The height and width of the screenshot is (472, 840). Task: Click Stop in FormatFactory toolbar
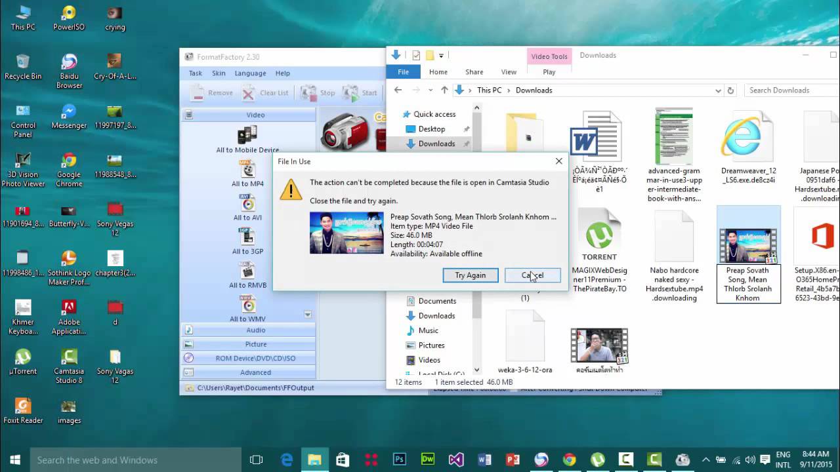click(x=318, y=93)
